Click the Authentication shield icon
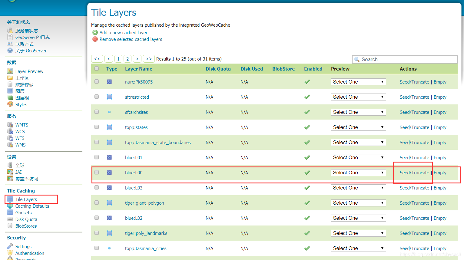464x260 pixels. [x=10, y=253]
